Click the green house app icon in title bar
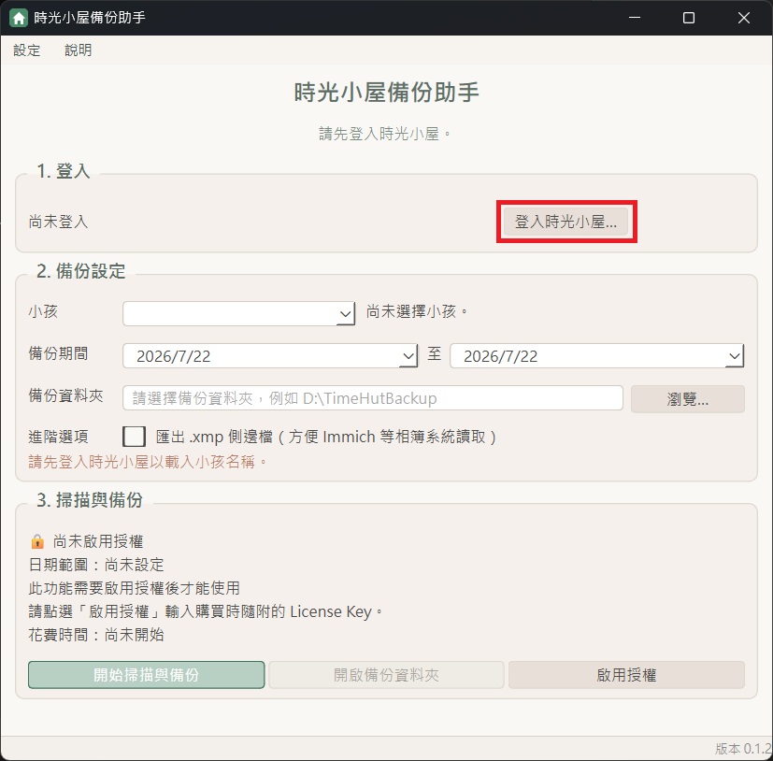 click(x=19, y=18)
